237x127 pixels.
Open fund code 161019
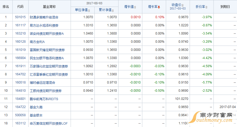(x=20, y=50)
